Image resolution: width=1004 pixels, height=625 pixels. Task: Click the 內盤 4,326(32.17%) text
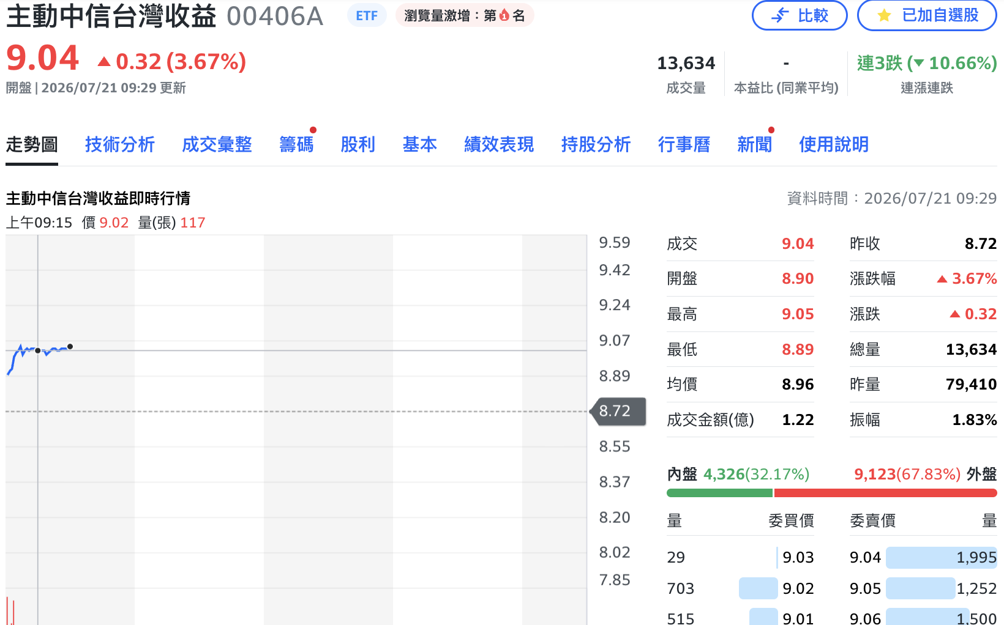coord(738,474)
